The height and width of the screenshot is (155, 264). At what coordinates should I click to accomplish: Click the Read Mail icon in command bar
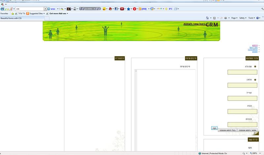[221, 18]
